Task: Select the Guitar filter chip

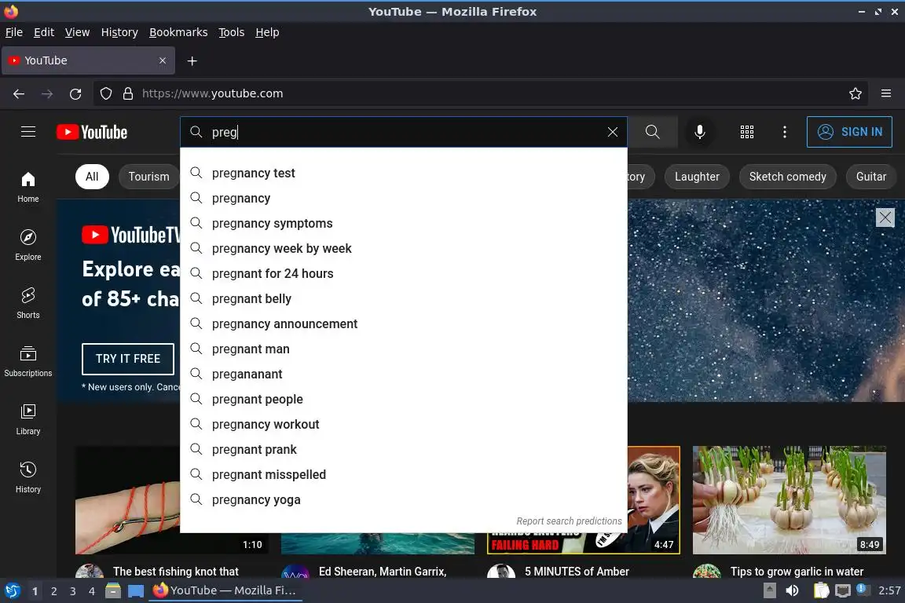Action: click(871, 177)
